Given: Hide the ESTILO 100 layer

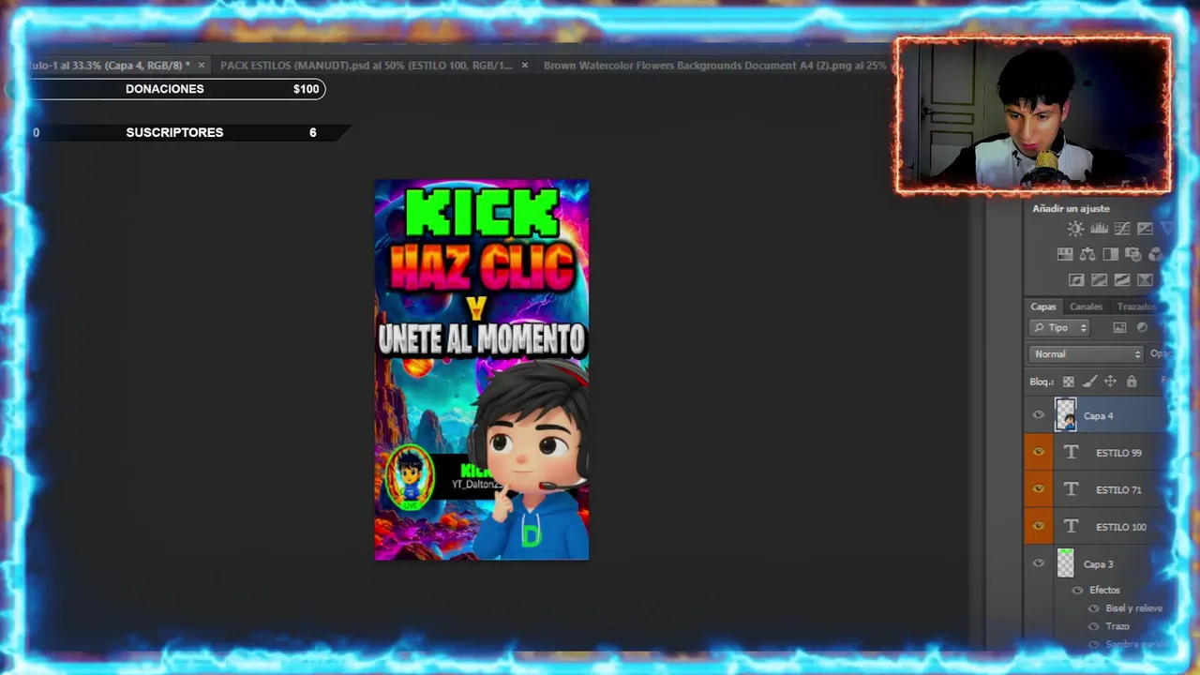Looking at the screenshot, I should pos(1038,526).
